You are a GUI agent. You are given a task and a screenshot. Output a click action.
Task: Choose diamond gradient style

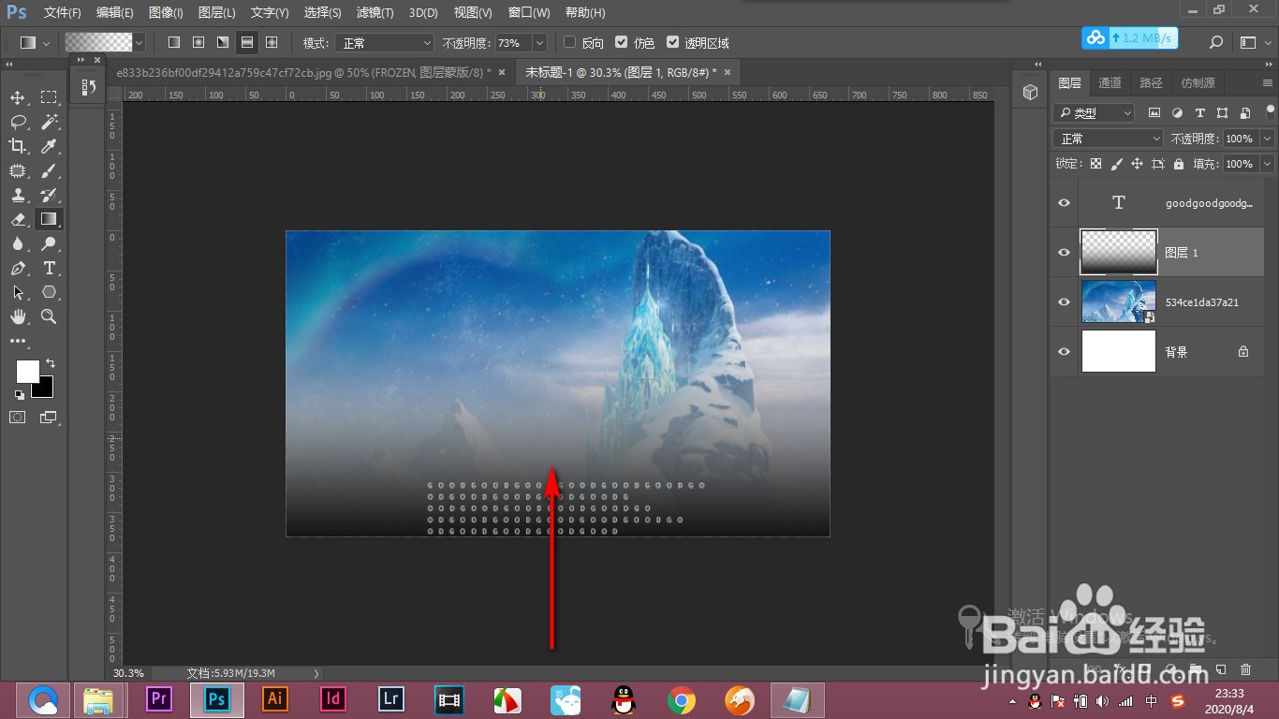[x=272, y=42]
